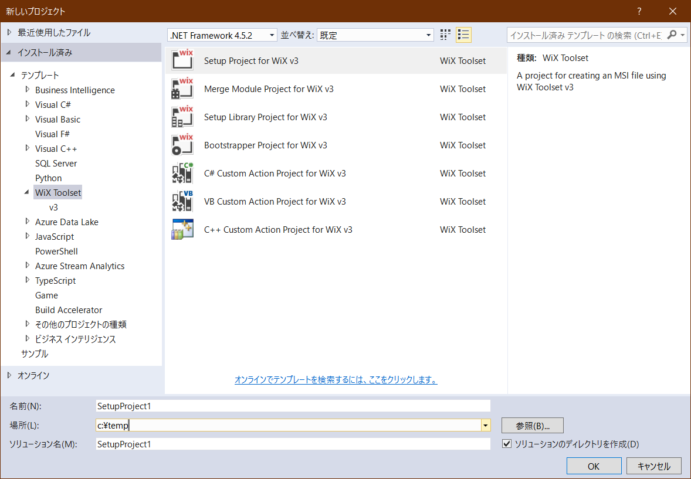Screen dimensions: 691x479
Task: Select Python template category
Action: coord(49,178)
